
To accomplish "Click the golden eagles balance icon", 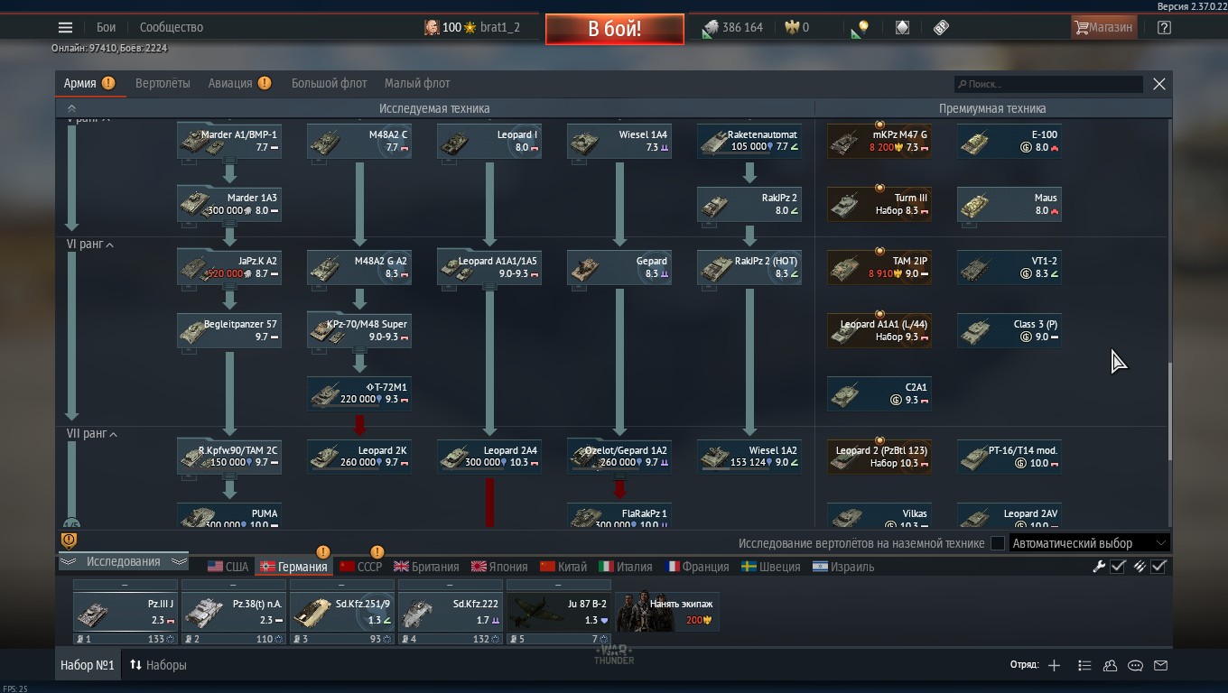I will point(792,27).
